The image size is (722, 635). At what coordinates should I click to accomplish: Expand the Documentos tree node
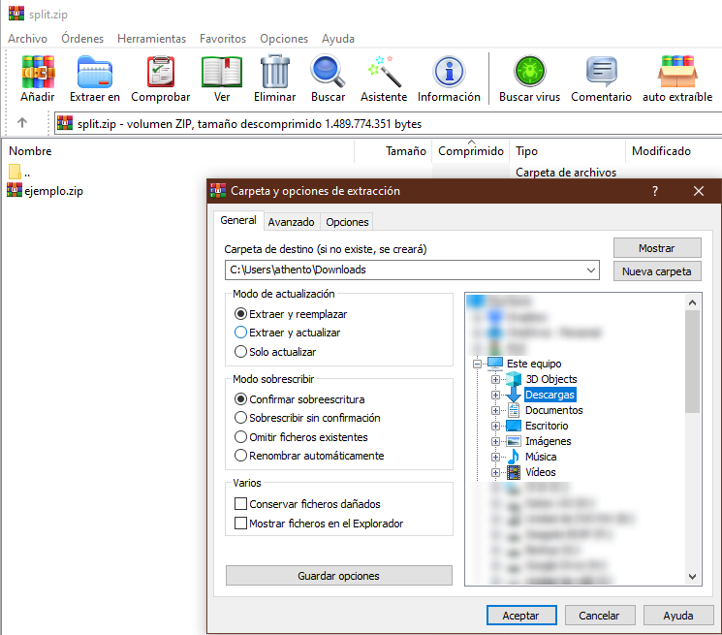point(496,410)
